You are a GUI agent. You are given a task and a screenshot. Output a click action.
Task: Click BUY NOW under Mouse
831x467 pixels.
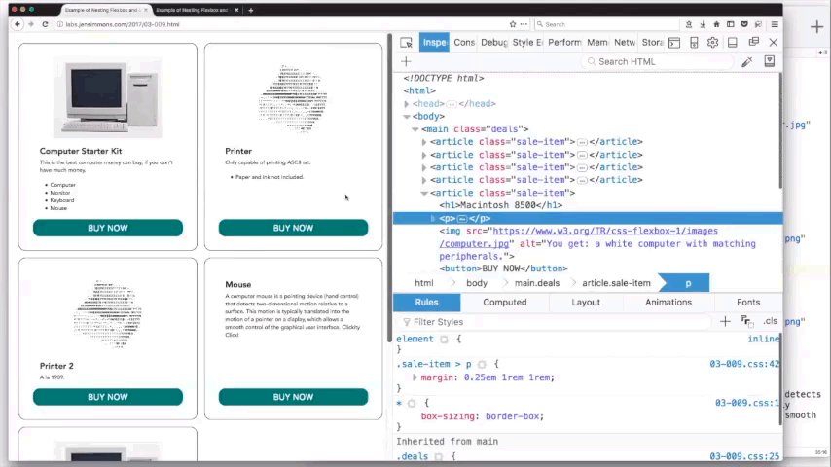pos(293,397)
